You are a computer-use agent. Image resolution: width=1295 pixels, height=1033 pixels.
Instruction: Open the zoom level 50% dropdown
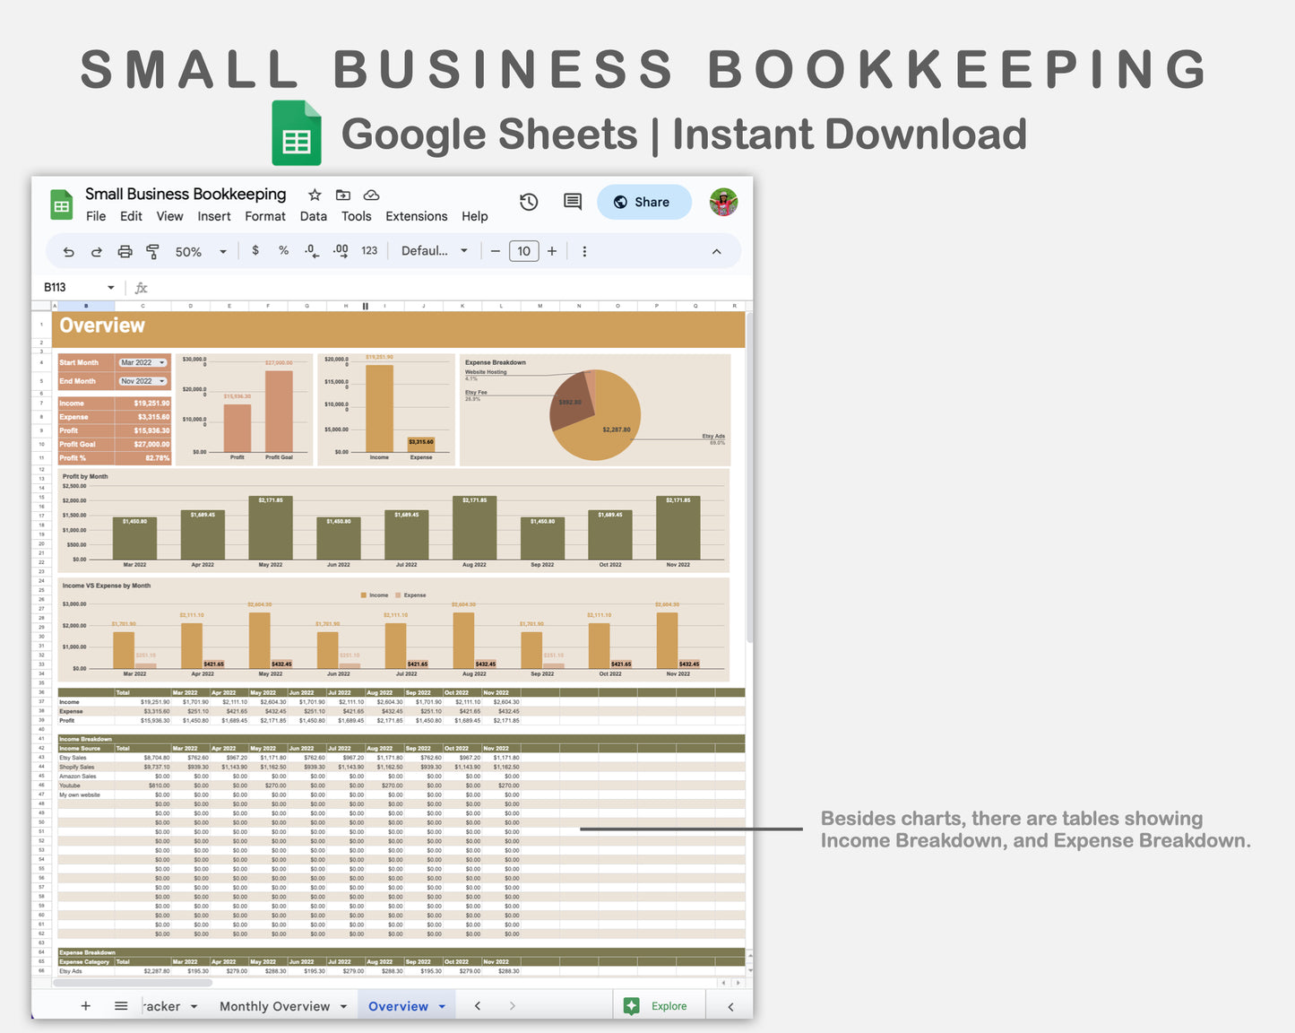click(x=197, y=251)
